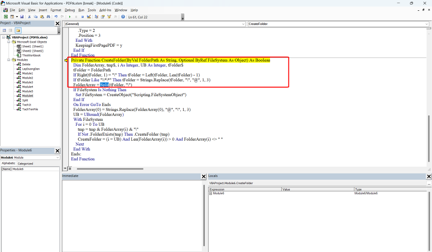Click the Paste toolbar icon
432x252 pixels.
(42, 17)
